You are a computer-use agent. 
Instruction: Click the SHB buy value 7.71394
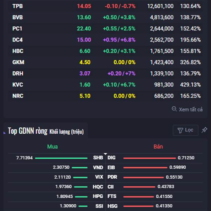coord(24,158)
